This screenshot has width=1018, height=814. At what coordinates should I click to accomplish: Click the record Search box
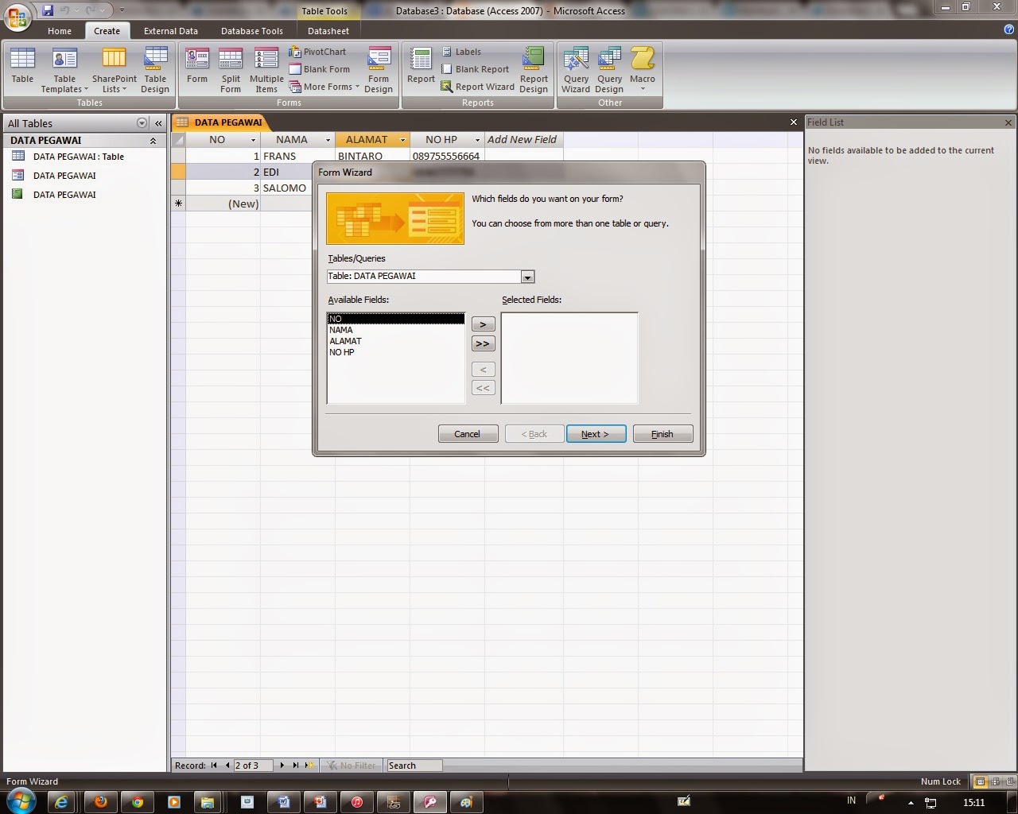[x=414, y=766]
